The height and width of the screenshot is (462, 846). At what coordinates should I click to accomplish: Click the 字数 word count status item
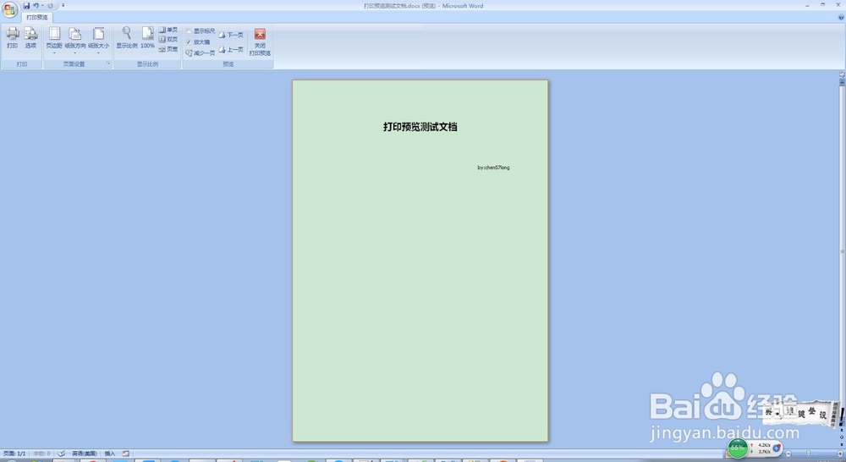tap(41, 454)
